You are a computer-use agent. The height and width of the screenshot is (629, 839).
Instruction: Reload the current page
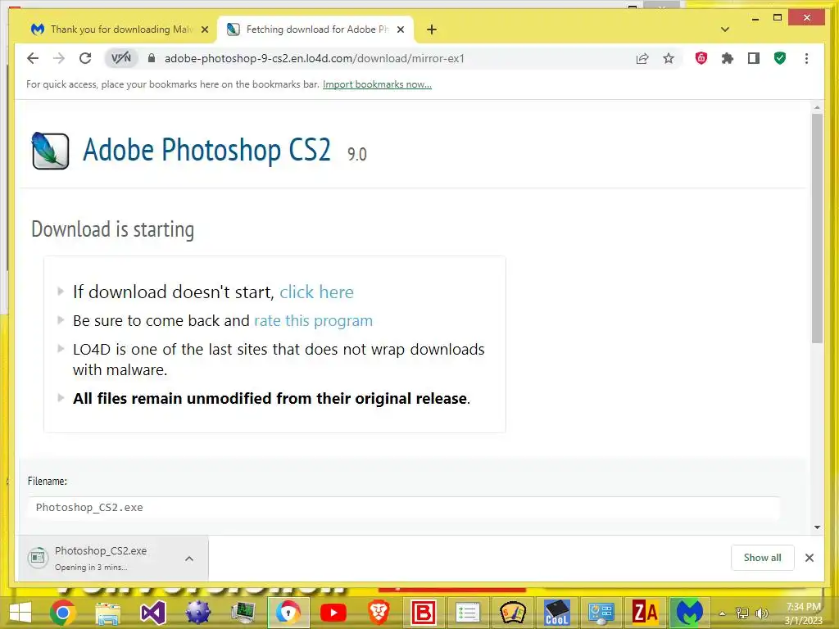coord(85,58)
